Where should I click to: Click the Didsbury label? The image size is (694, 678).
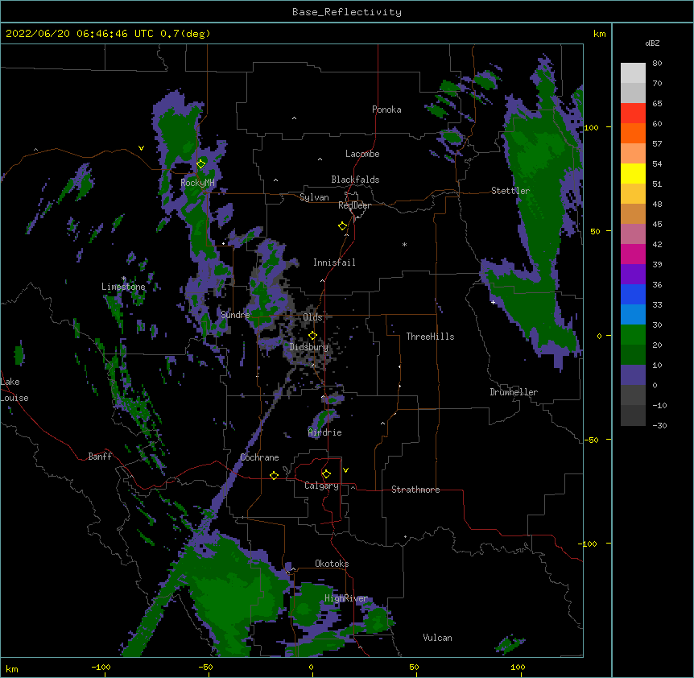[x=309, y=347]
